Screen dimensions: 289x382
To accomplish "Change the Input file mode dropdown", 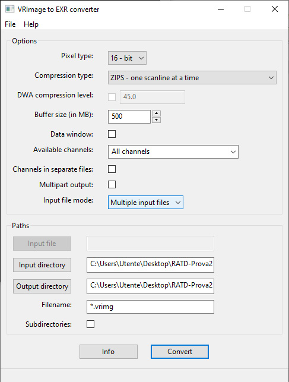I will 145,202.
